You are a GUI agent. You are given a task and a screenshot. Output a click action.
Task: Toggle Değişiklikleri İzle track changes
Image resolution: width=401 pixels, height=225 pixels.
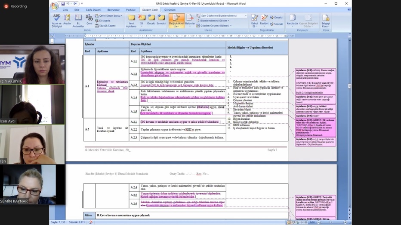coord(176,21)
